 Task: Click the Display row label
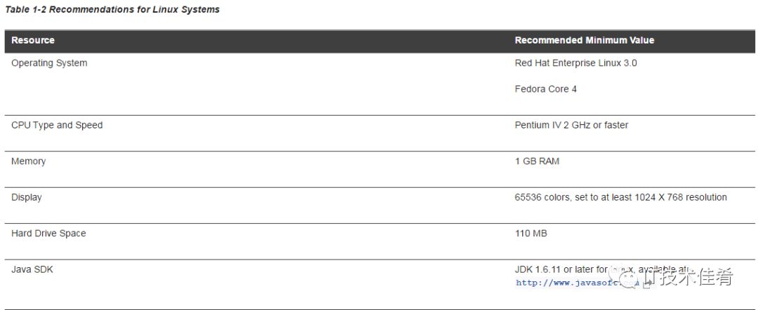click(27, 198)
